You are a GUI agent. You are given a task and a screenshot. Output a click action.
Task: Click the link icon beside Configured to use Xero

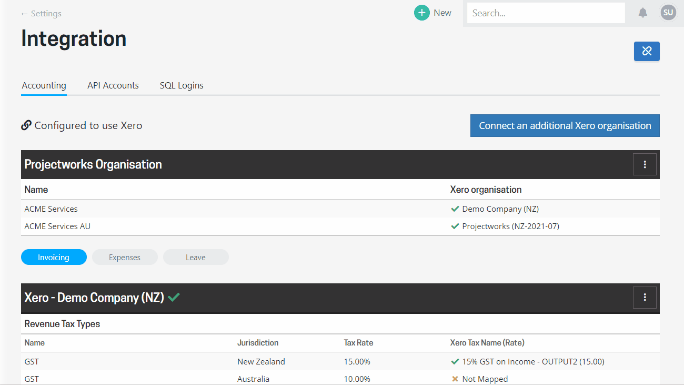click(x=26, y=125)
